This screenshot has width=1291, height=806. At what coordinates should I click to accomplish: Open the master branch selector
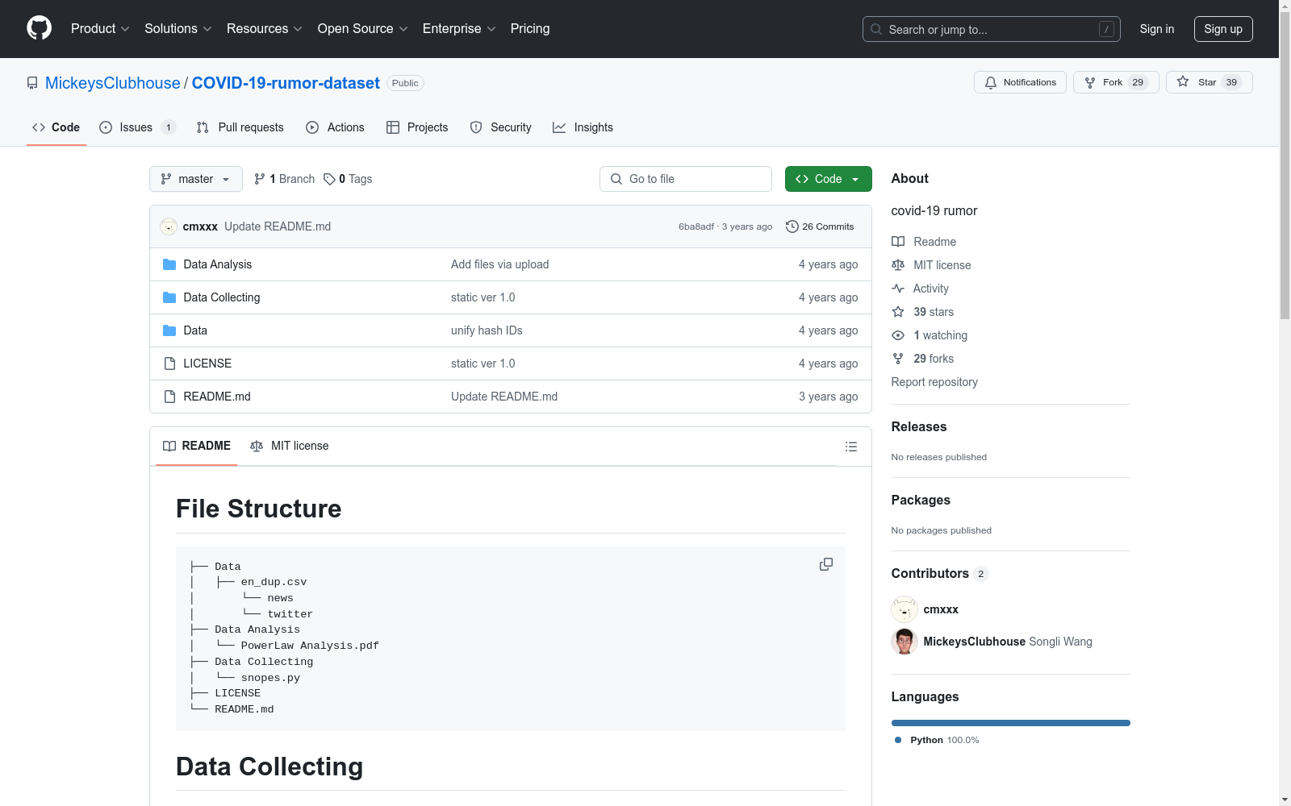pos(196,179)
